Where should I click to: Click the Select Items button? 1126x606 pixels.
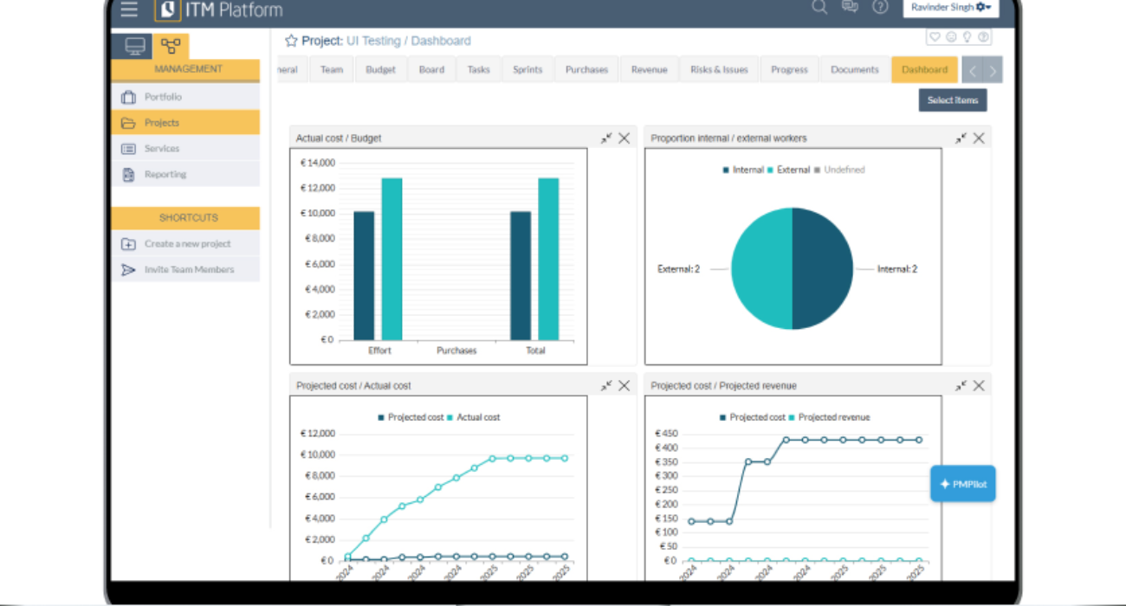[952, 100]
